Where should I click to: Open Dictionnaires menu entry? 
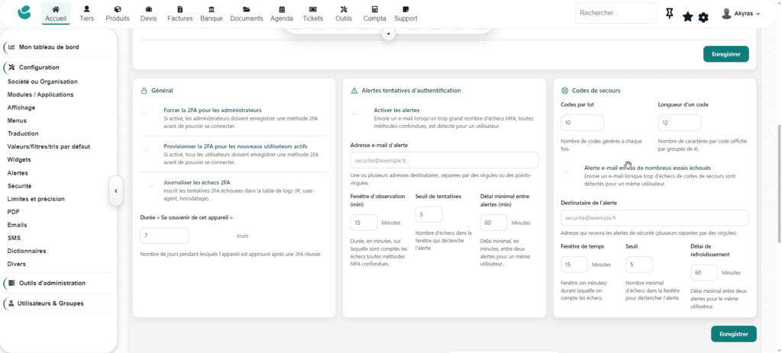coord(27,251)
